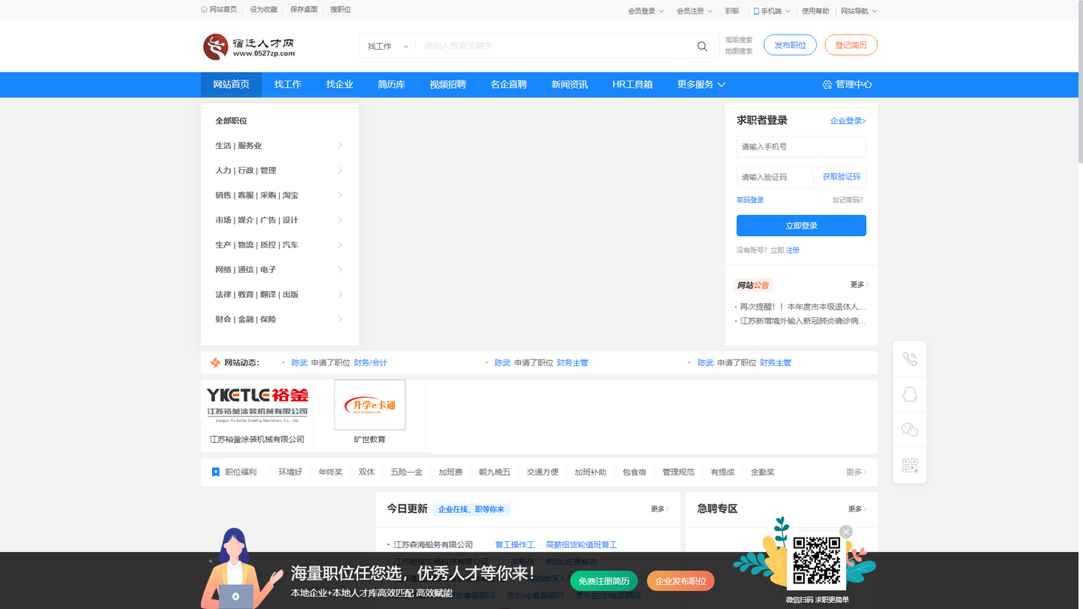This screenshot has height=609, width=1083.
Task: Expand 法律 | 教育 | 翻译 | 出版 category
Action: pyautogui.click(x=279, y=295)
